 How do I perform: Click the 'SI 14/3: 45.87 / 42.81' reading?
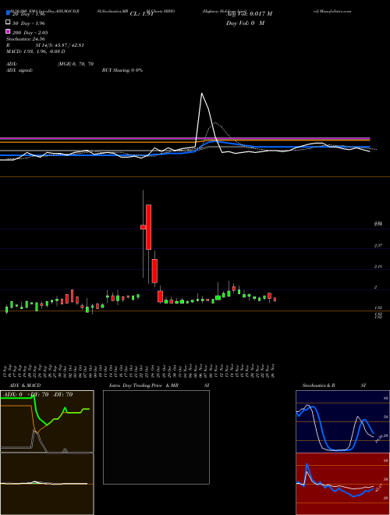[x=60, y=45]
